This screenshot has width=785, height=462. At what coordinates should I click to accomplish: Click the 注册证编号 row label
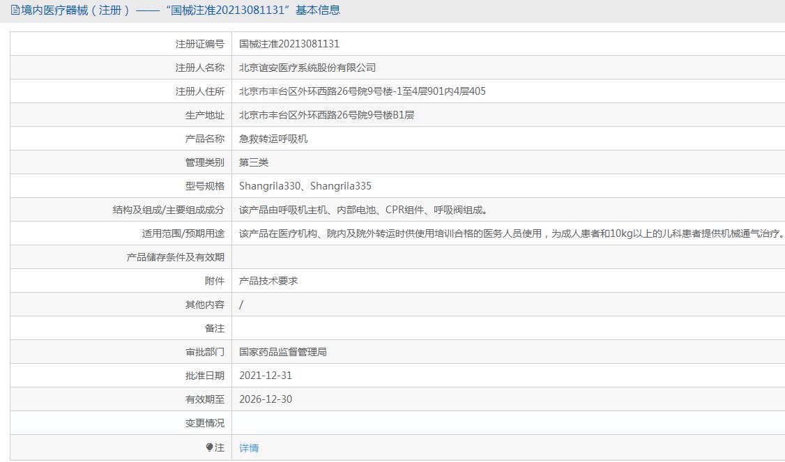pos(199,44)
